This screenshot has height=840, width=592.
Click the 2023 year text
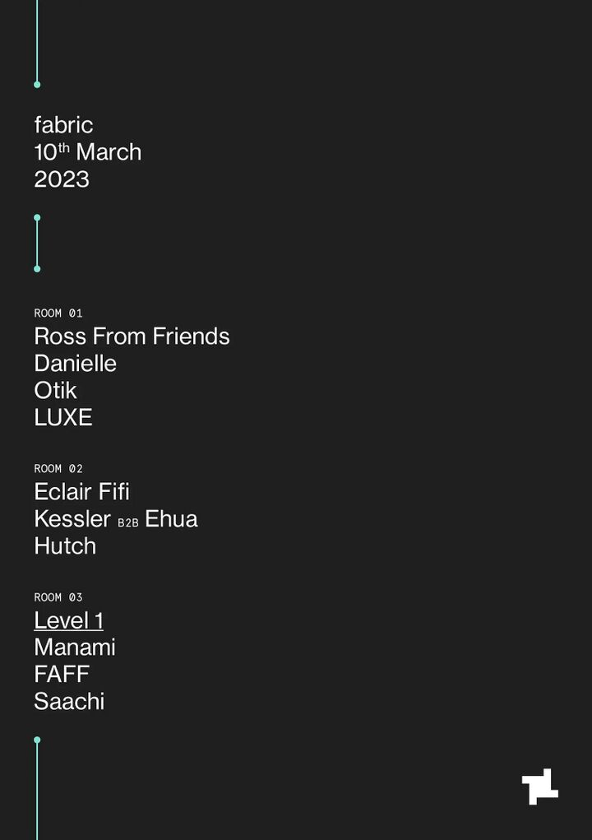coord(62,179)
